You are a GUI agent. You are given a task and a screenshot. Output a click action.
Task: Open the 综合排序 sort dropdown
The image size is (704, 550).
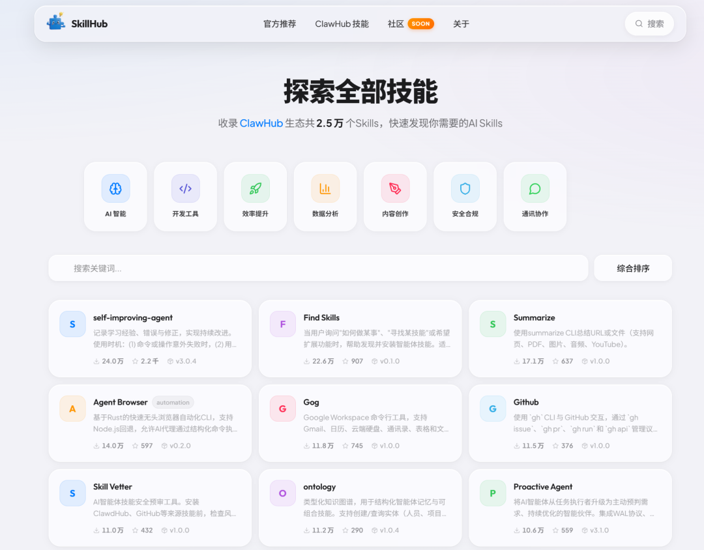(633, 268)
